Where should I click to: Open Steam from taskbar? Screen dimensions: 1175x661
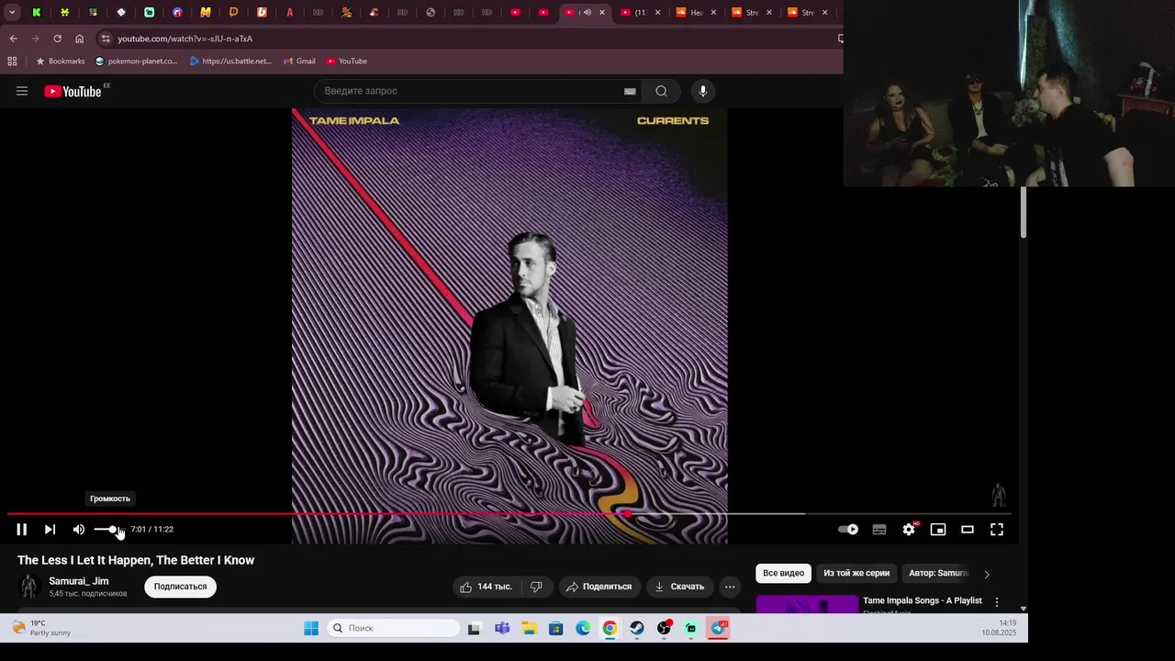[x=637, y=628]
